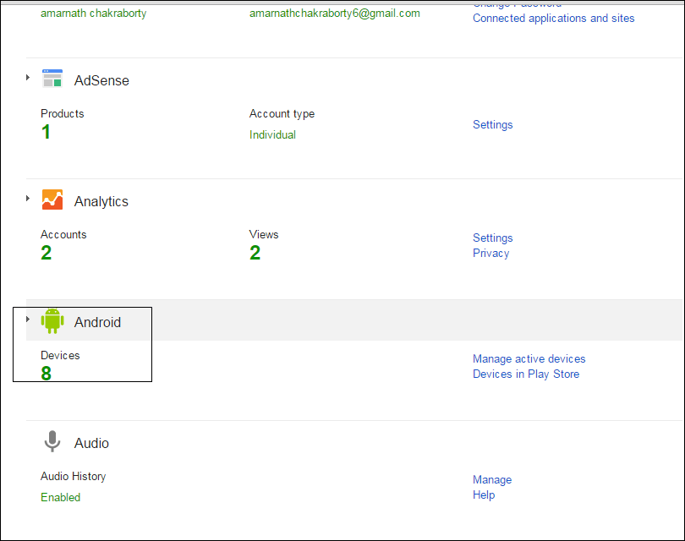Screen dimensions: 685x541
Task: Click the Analytics section heading
Action: 101,201
